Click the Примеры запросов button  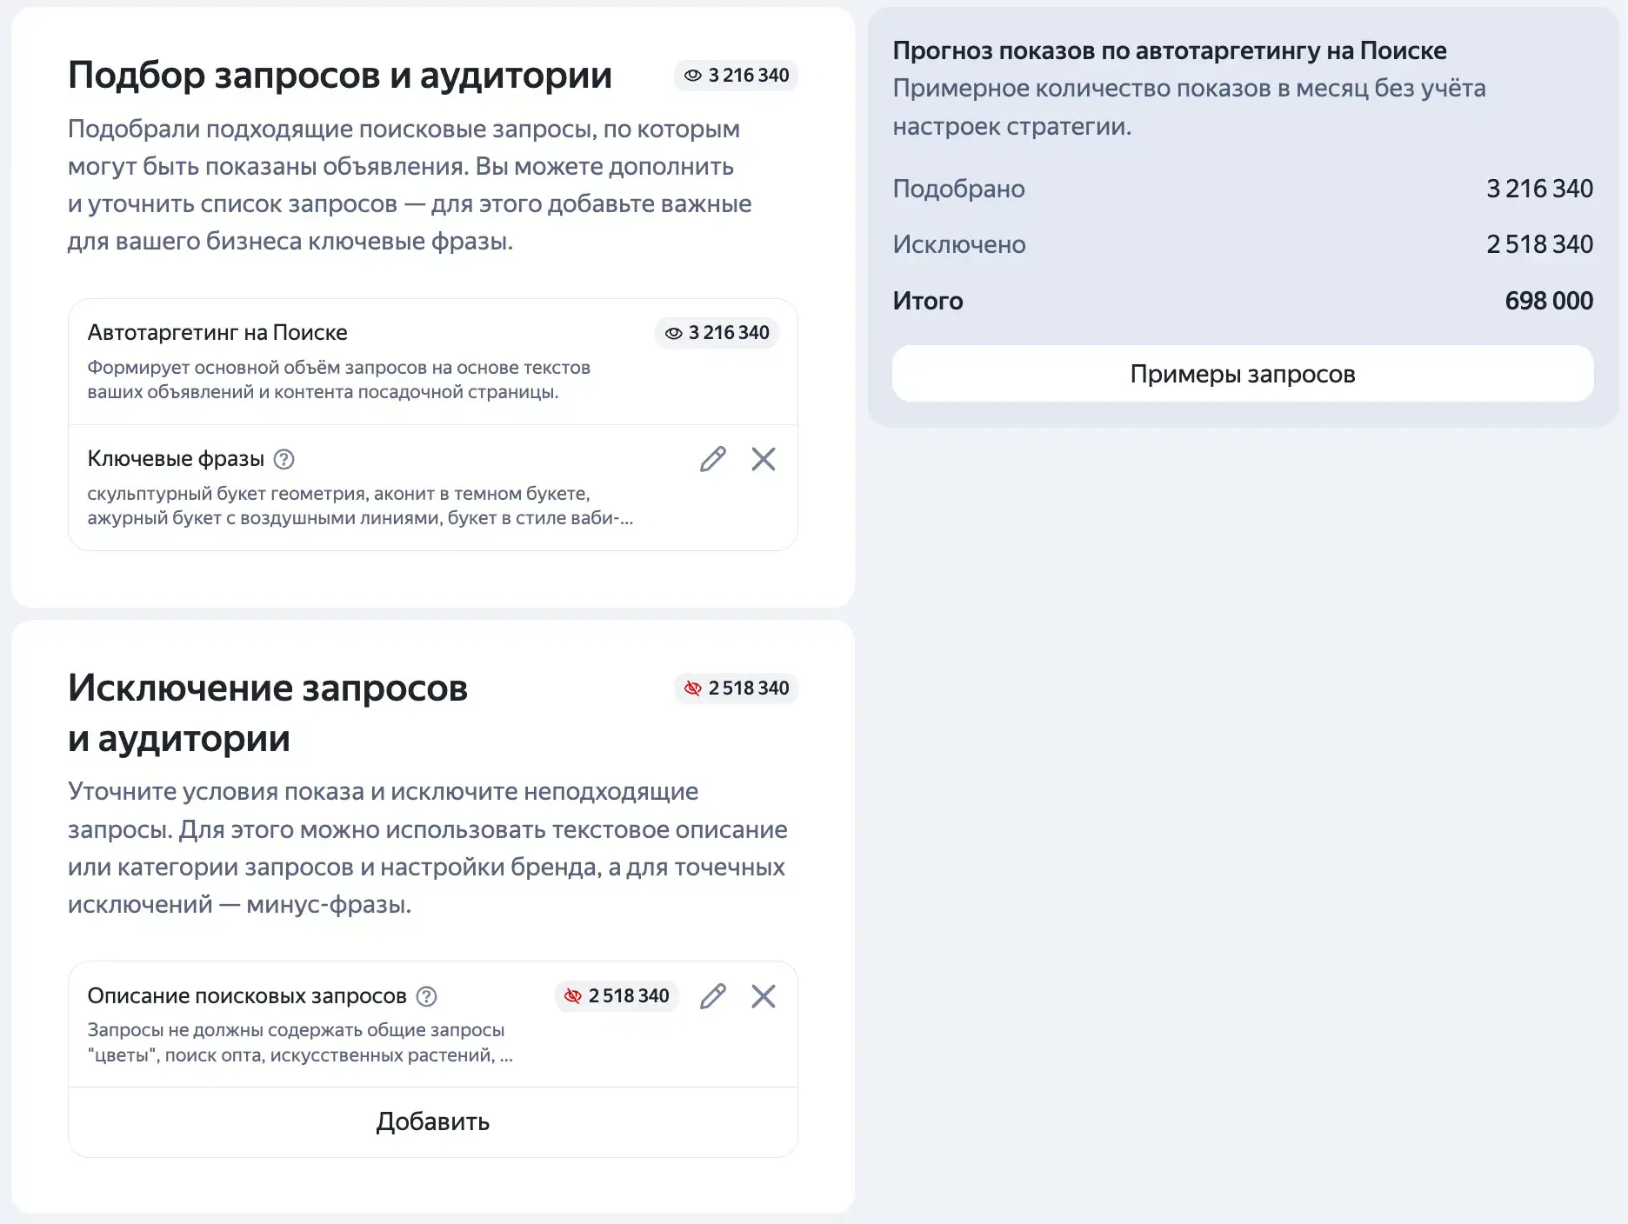1243,374
